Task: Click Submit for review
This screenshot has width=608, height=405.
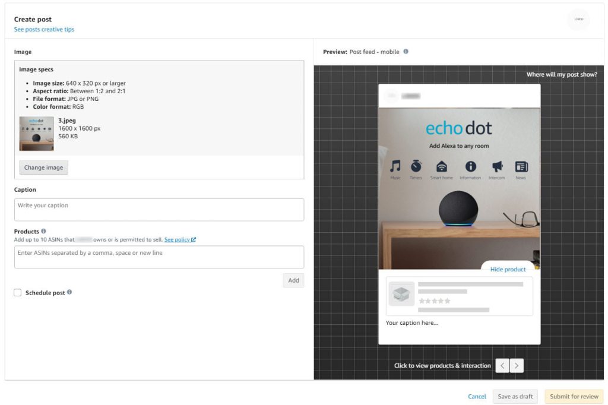Action: [574, 397]
